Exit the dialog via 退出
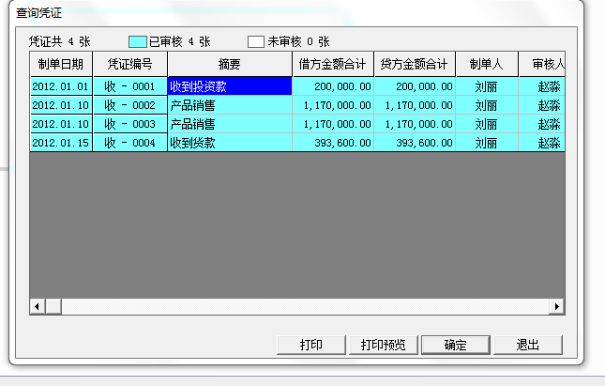 pyautogui.click(x=528, y=345)
